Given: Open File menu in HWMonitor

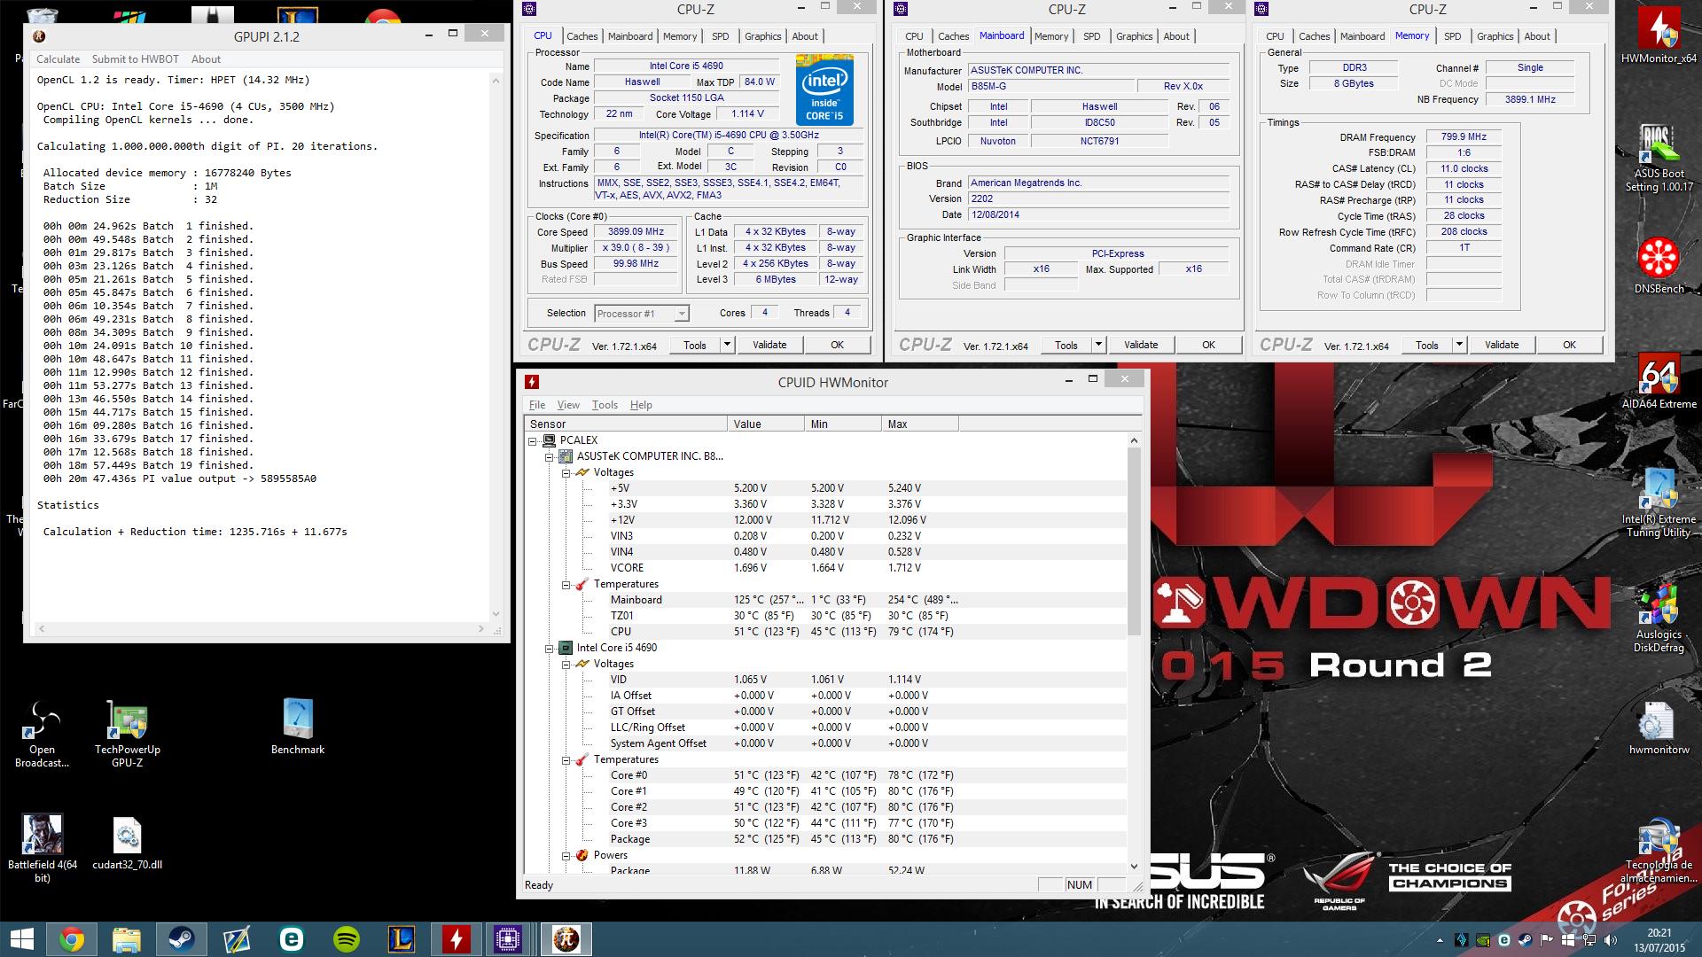Looking at the screenshot, I should coord(537,405).
